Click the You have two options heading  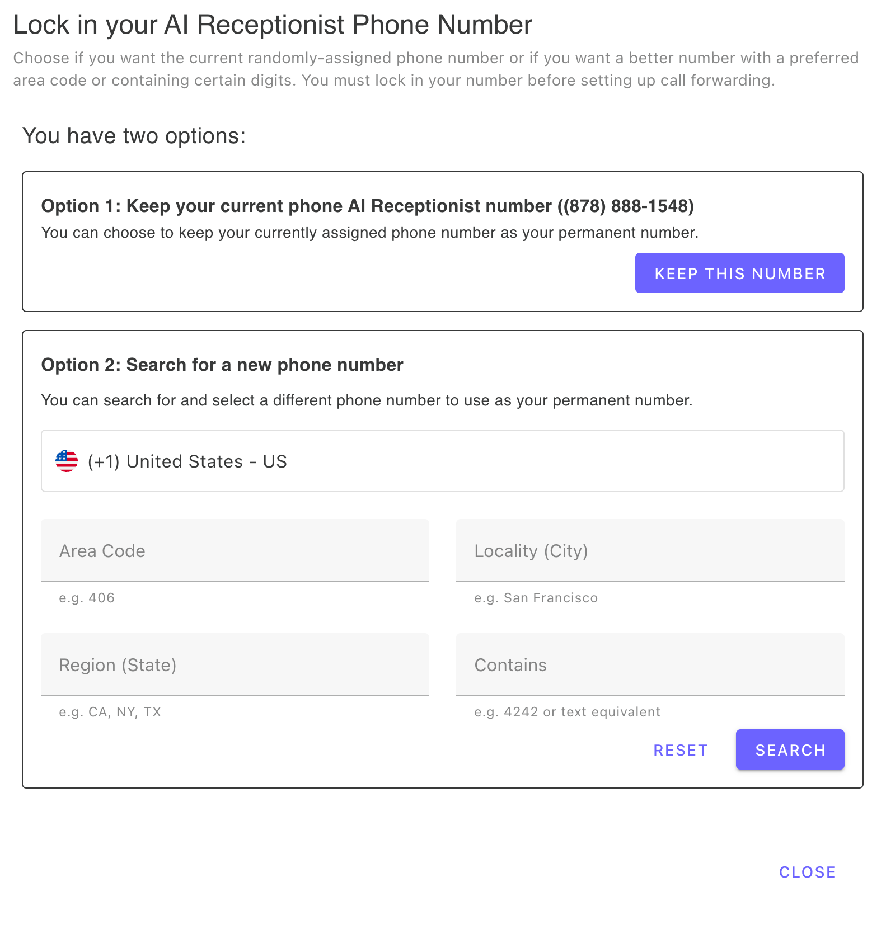(x=134, y=135)
